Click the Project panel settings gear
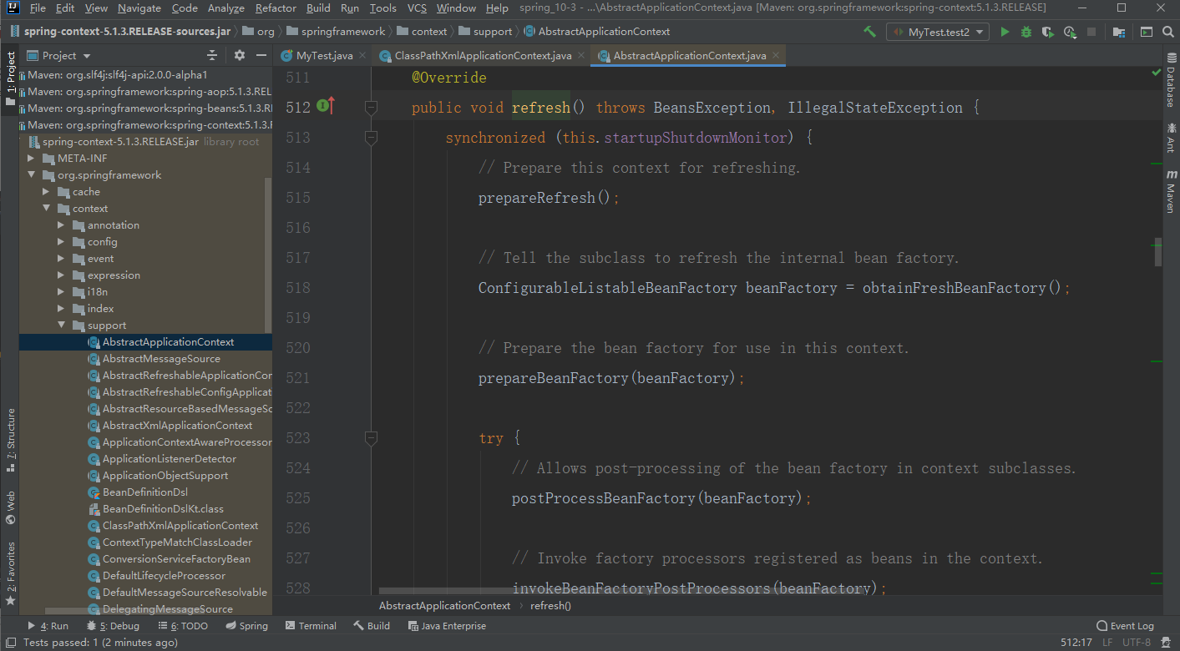The width and height of the screenshot is (1180, 651). (x=240, y=55)
